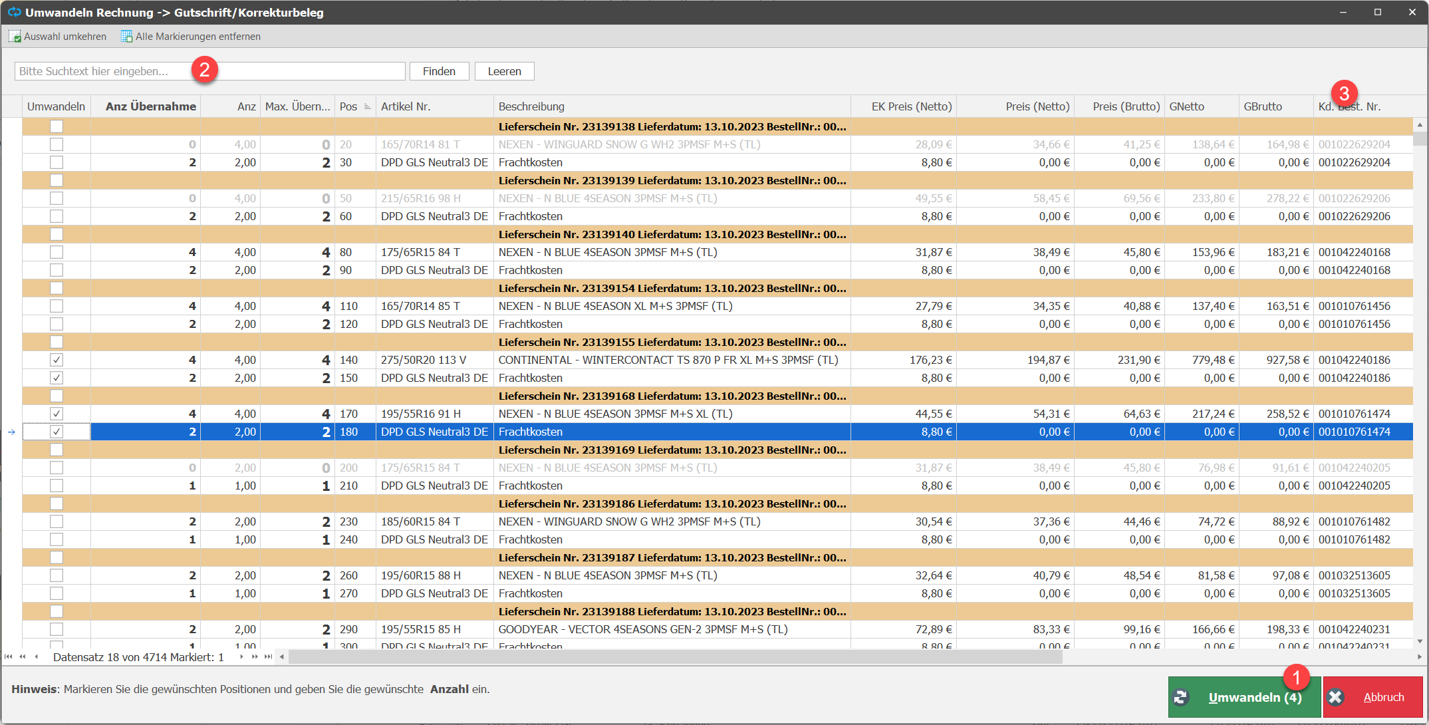Viewport: 1429px width, 725px height.
Task: Click the horizontal scrollbar thumb
Action: click(x=675, y=657)
